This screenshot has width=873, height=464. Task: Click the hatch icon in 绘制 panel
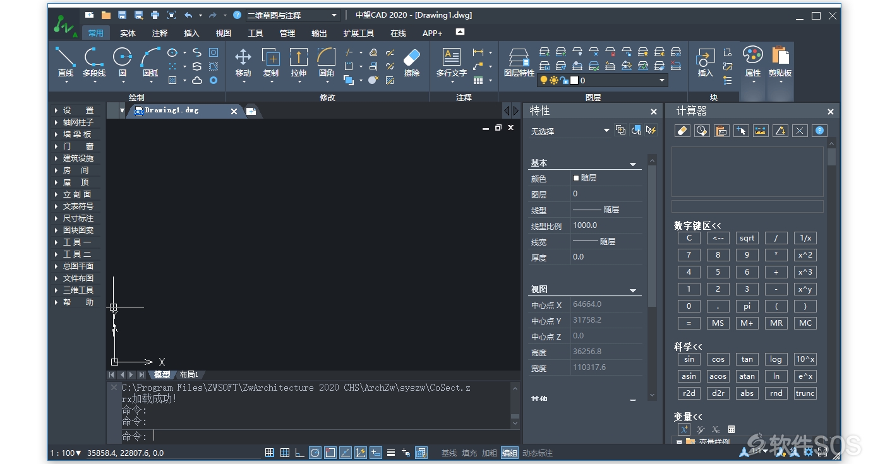click(172, 80)
